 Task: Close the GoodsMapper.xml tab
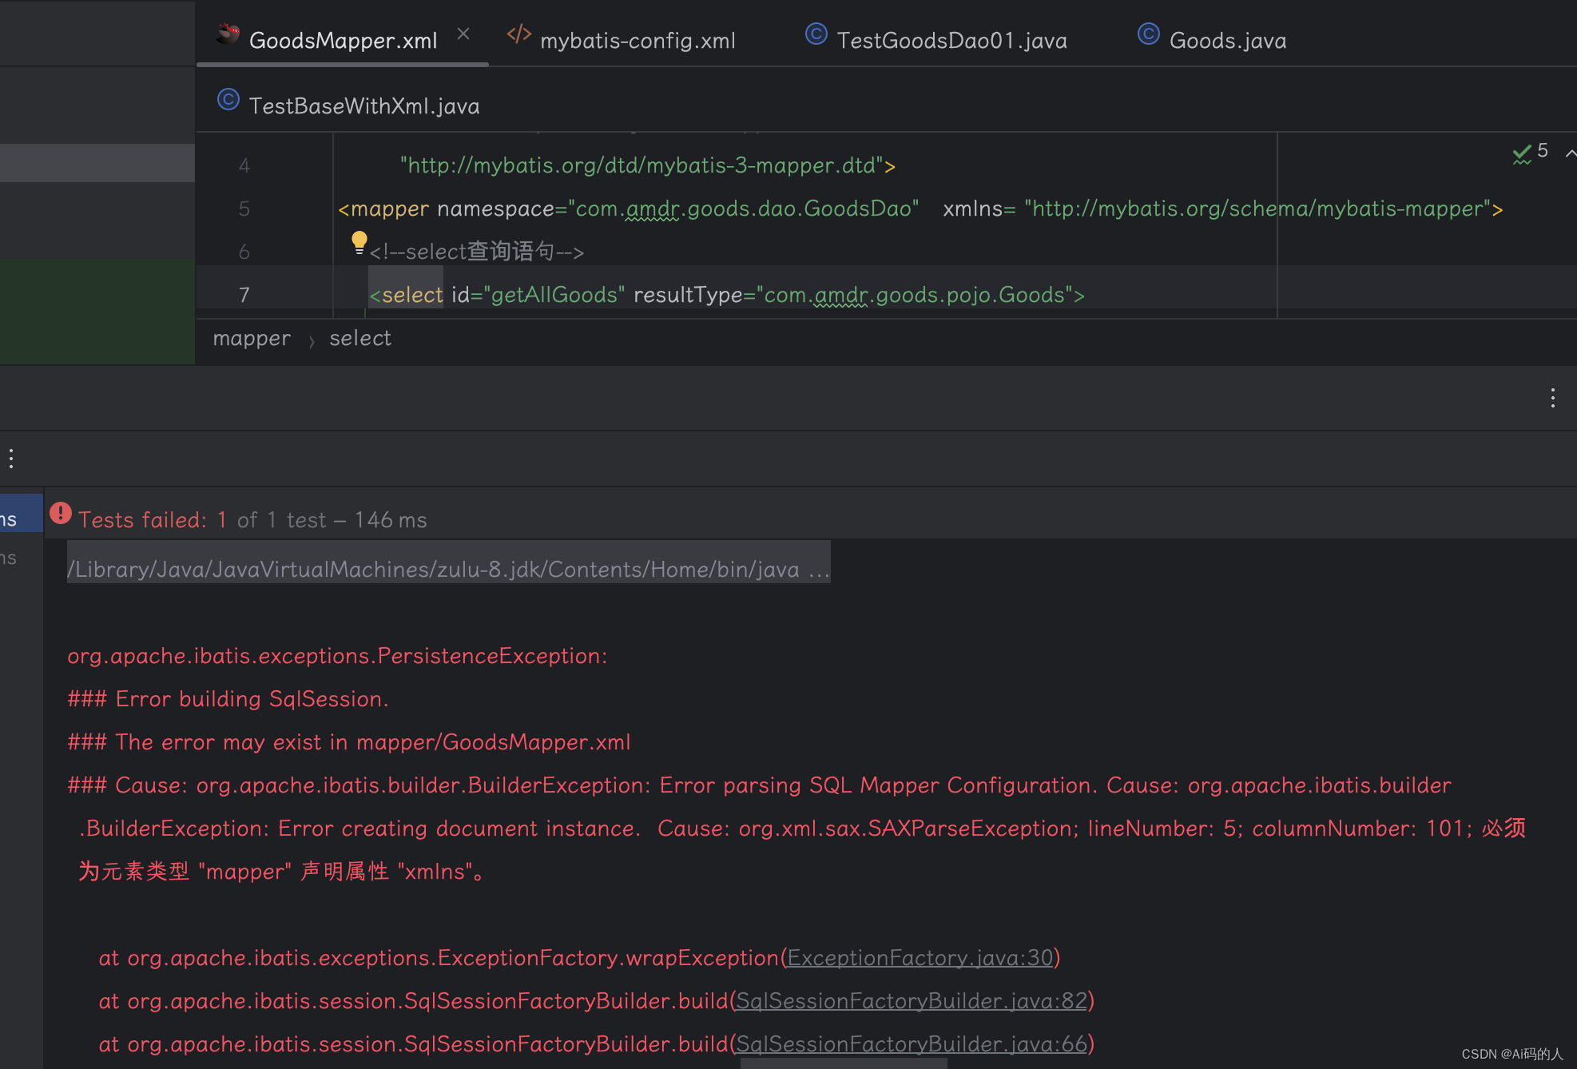click(x=463, y=34)
